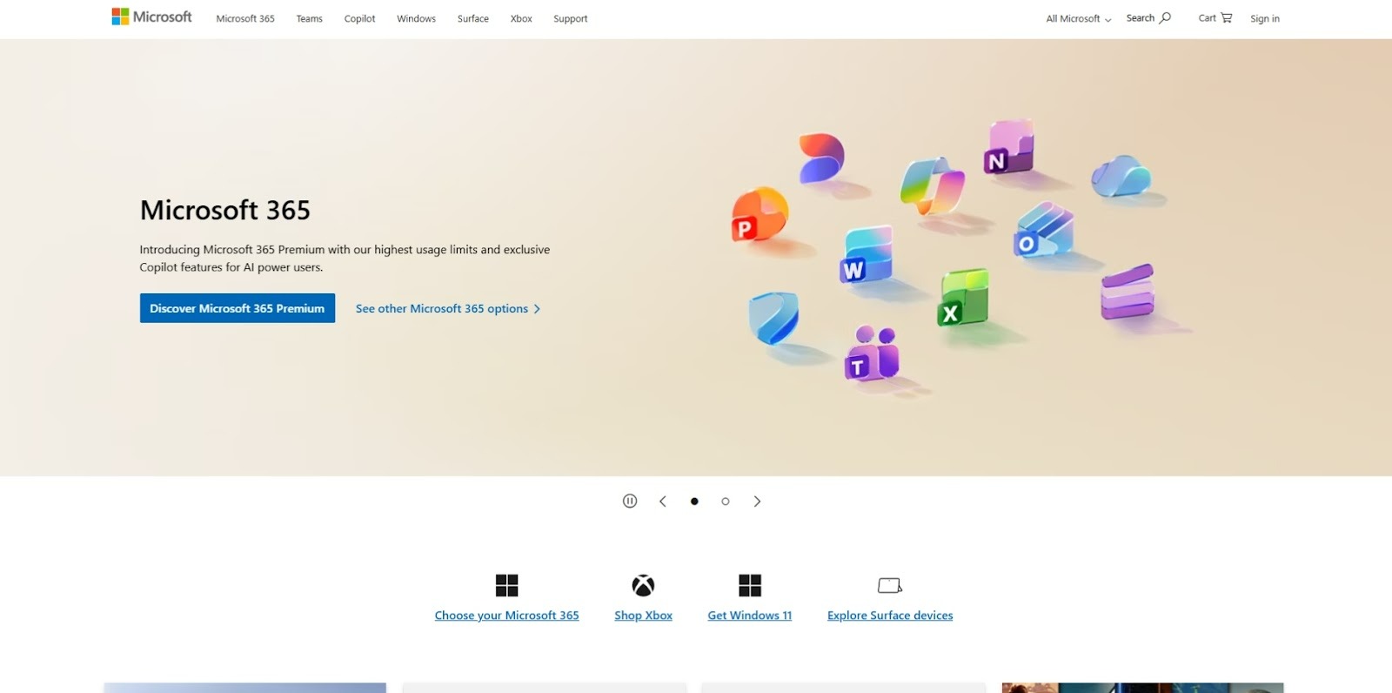The height and width of the screenshot is (693, 1392).
Task: Click the OneNote icon in the banner
Action: (1009, 147)
